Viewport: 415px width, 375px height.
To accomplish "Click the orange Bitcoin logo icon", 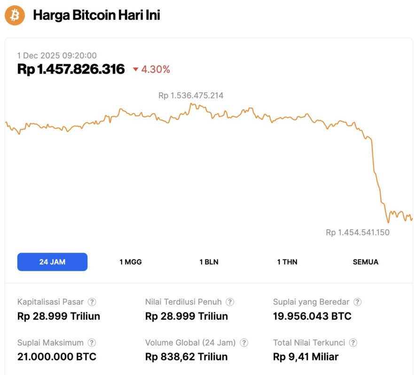I will coord(15,15).
